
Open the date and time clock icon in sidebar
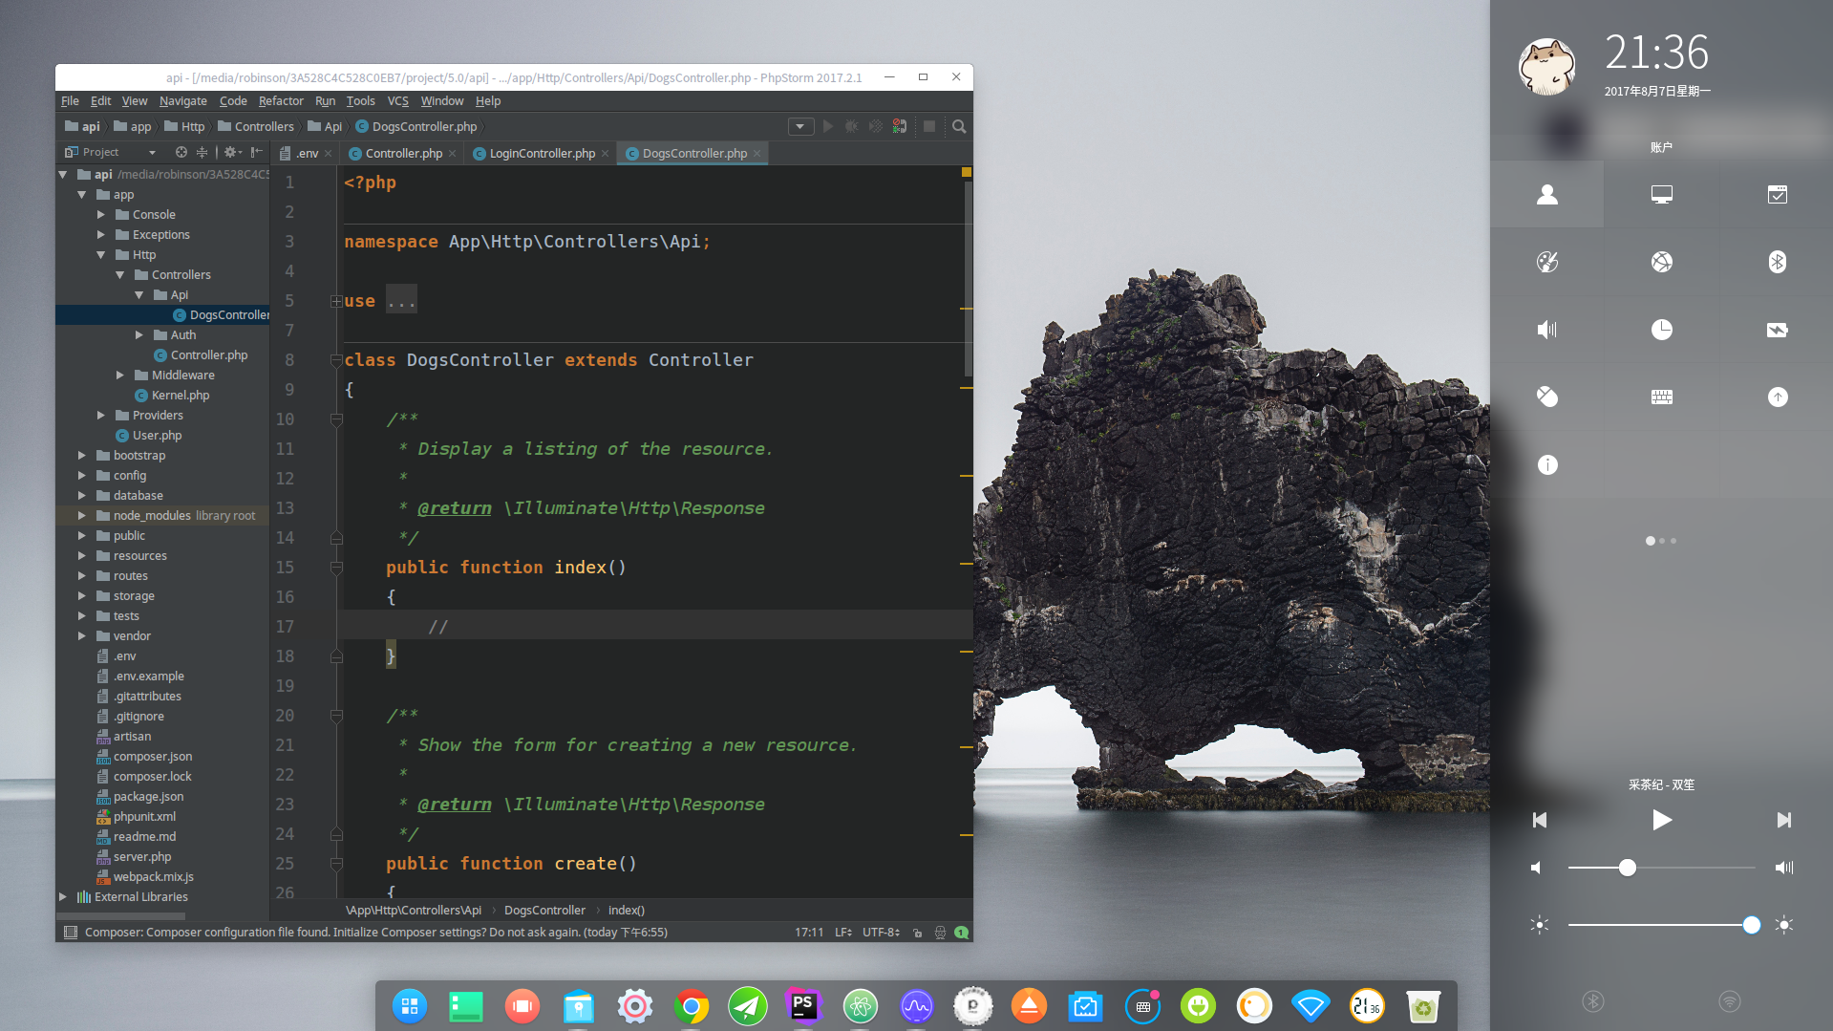[1662, 330]
